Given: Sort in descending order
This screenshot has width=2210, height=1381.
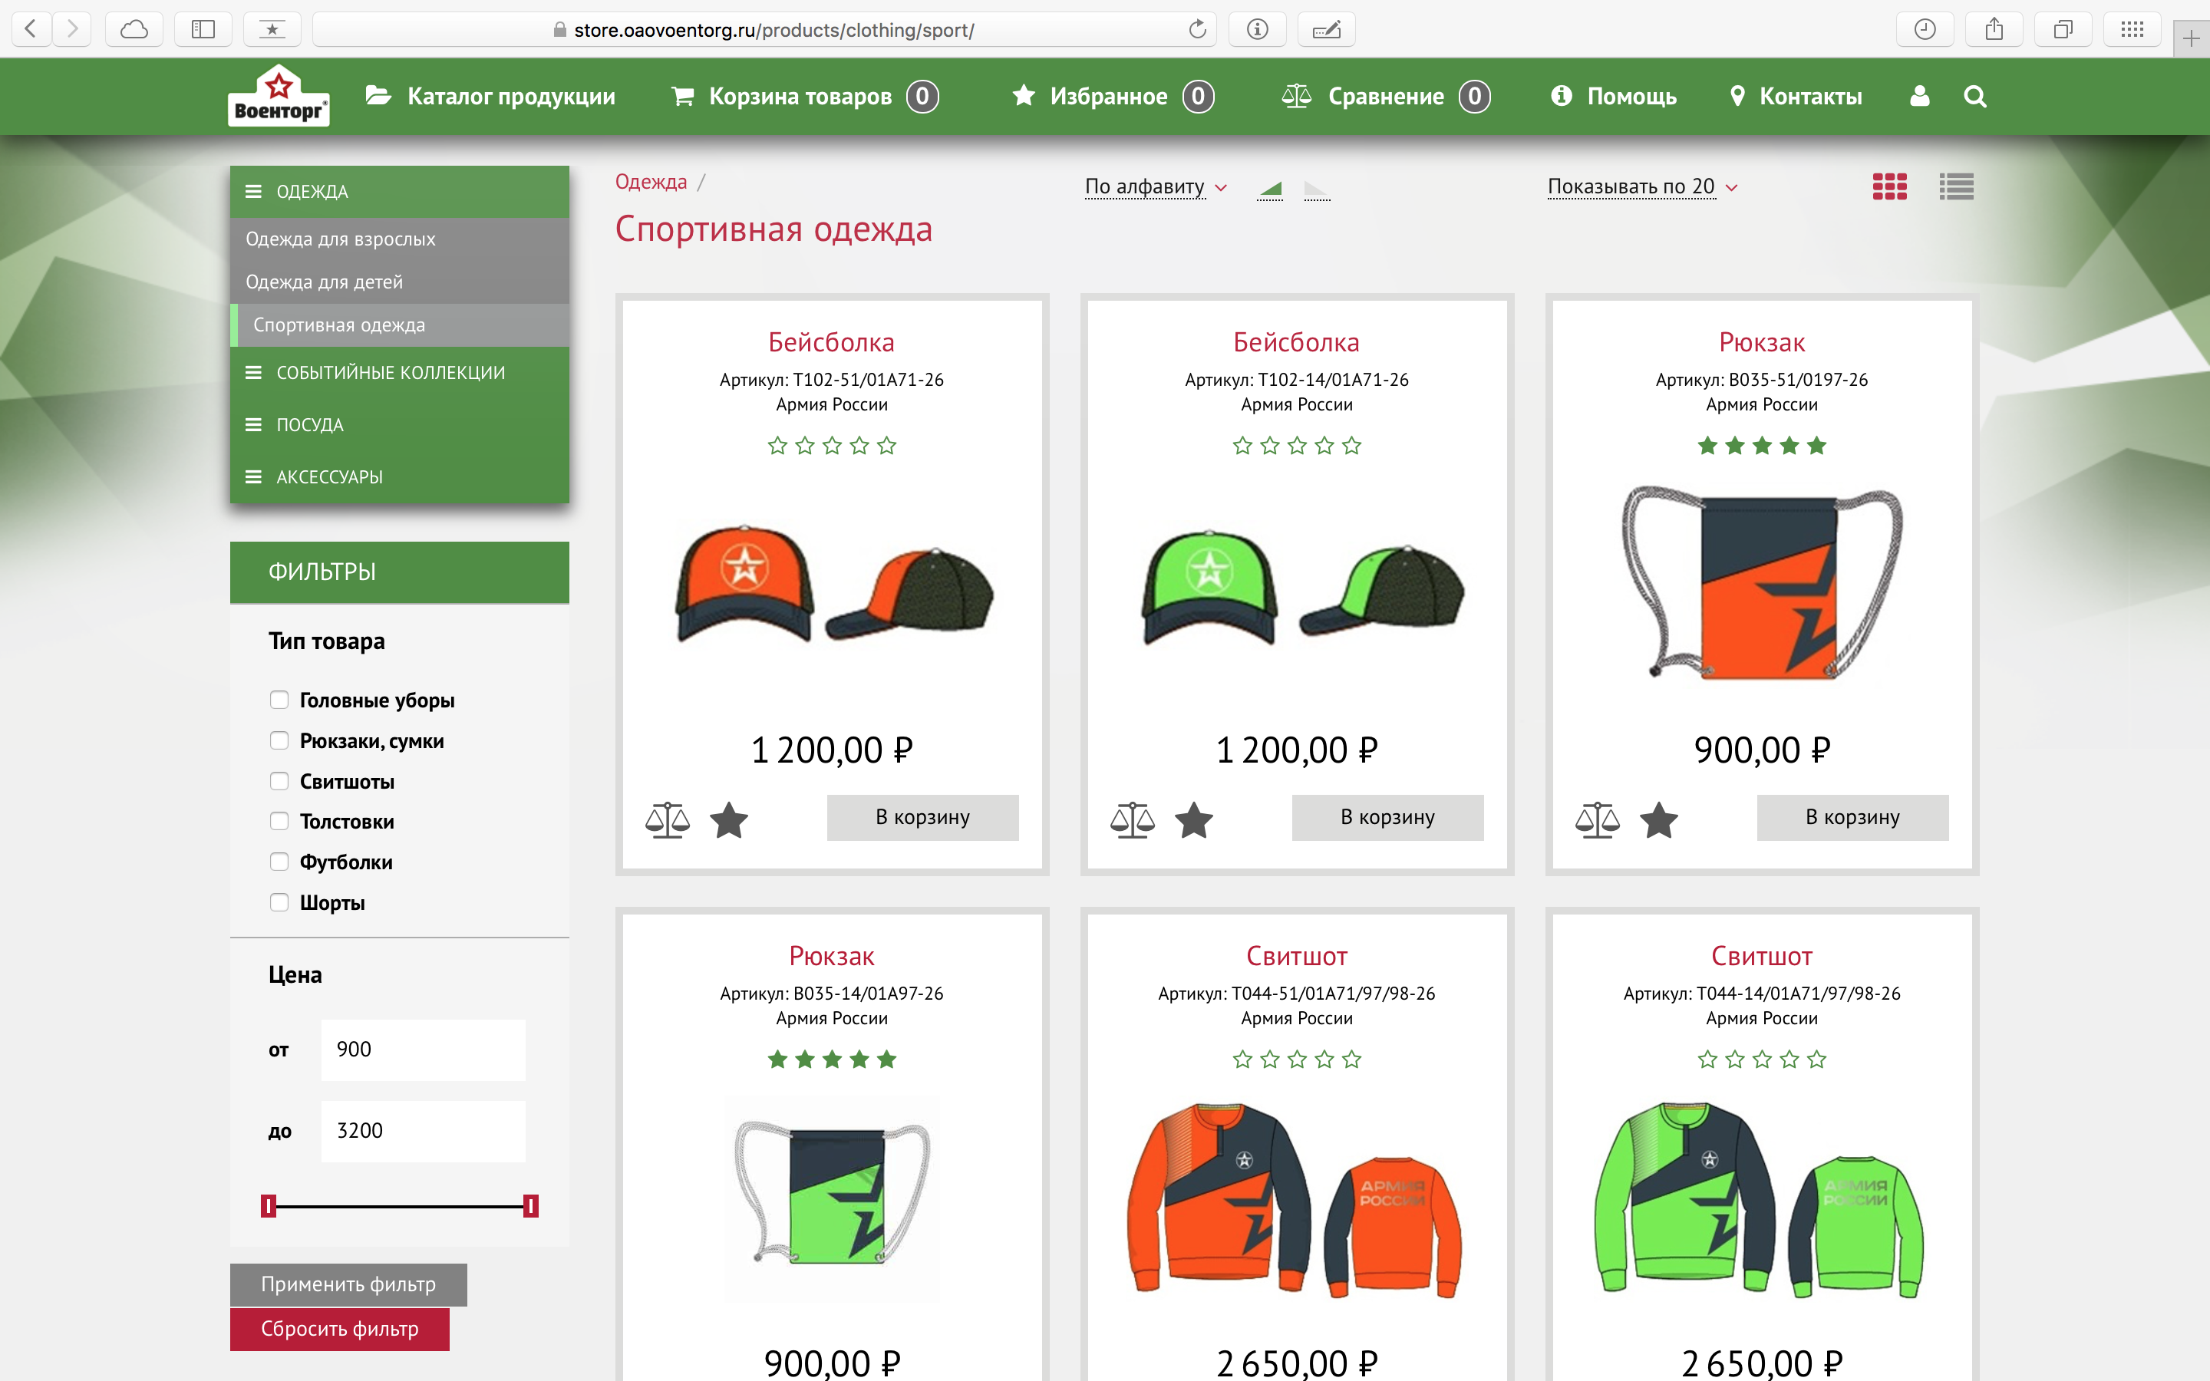Looking at the screenshot, I should tap(1316, 189).
